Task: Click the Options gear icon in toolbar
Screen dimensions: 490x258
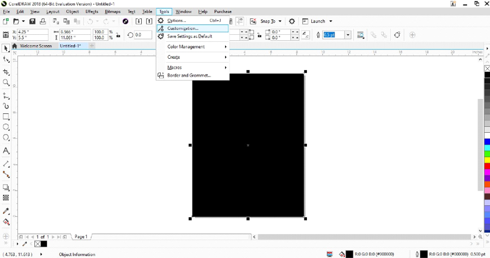Action: 292,21
